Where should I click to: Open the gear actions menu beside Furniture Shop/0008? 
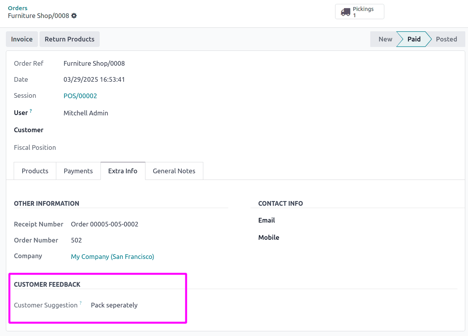[x=74, y=16]
